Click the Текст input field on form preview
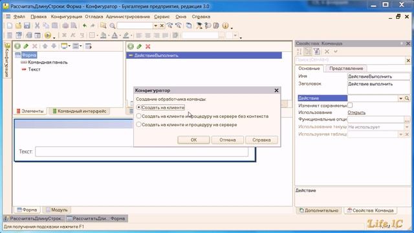 pyautogui.click(x=142, y=151)
